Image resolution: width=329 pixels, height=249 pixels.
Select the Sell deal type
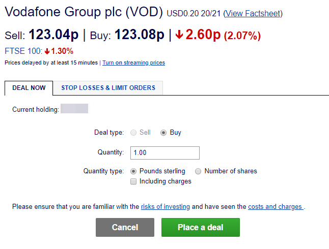pos(134,133)
